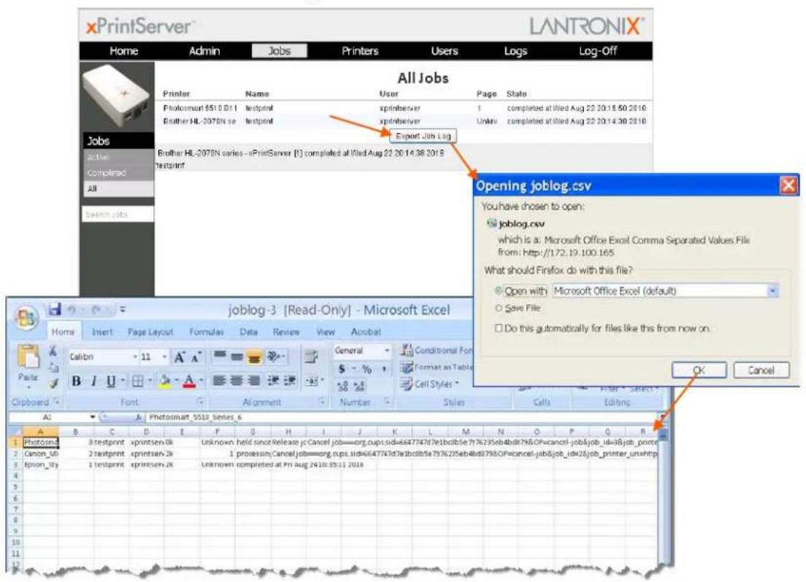
Task: Open the Font dialog launcher
Action: [x=201, y=401]
